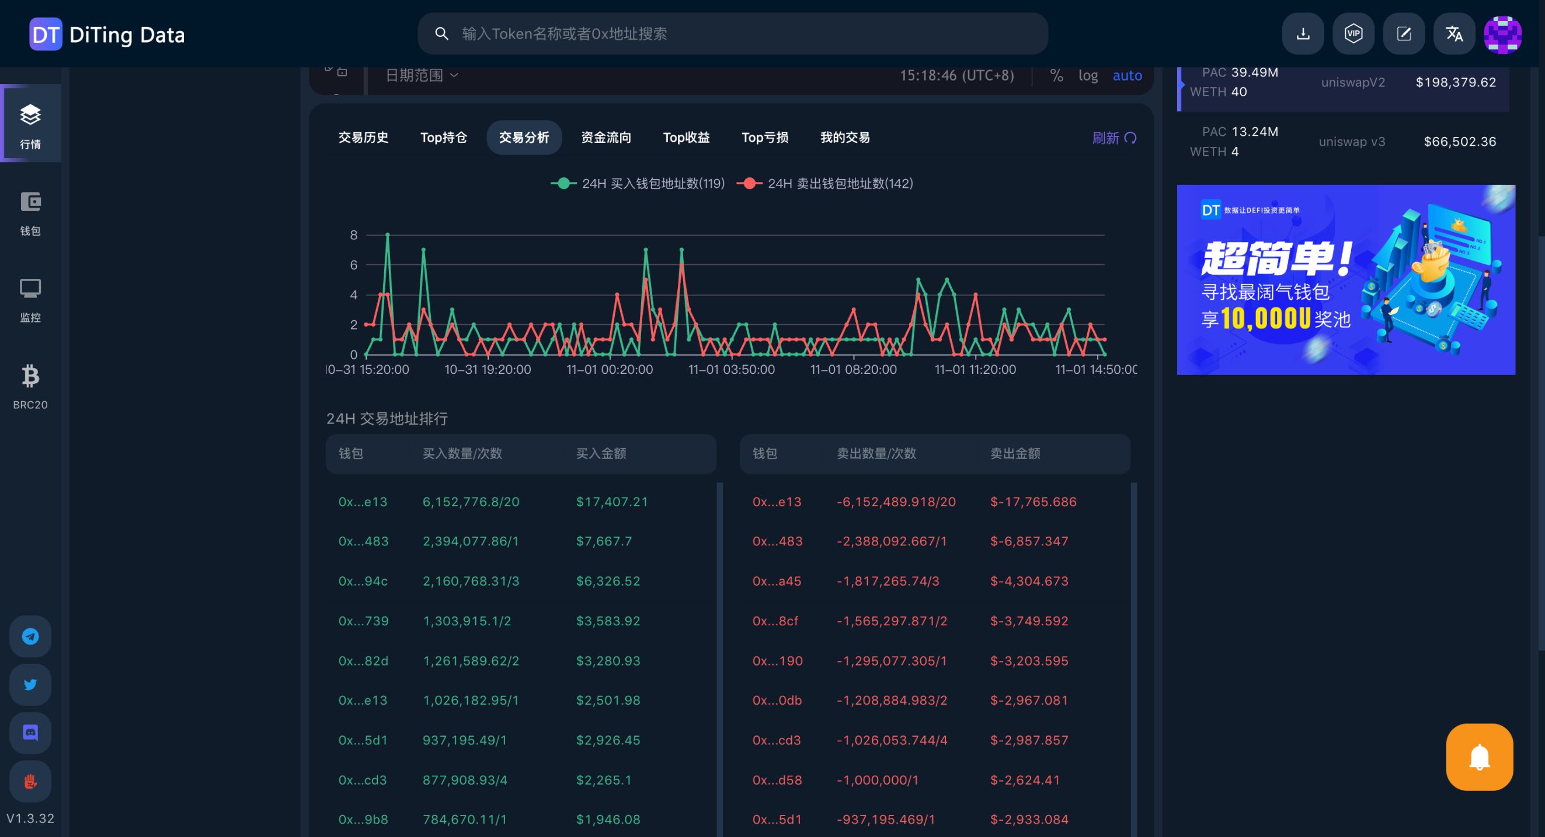Image resolution: width=1545 pixels, height=837 pixels.
Task: Expand the 日期范围 date range dropdown
Action: [x=420, y=75]
